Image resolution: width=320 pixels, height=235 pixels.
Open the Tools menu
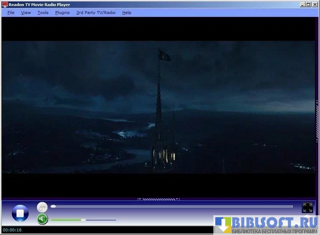[43, 13]
